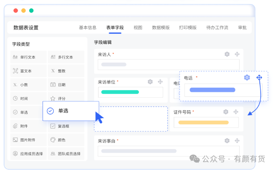The height and width of the screenshot is (170, 274).
Task: Click the 来访事由 input box
Action: pos(169,151)
